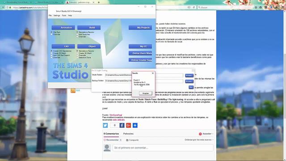Click the browser reload icon

(193, 7)
